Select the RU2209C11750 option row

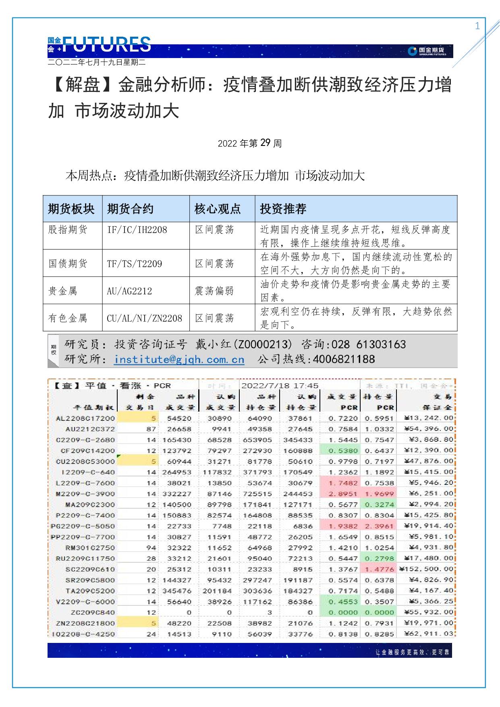tap(252, 559)
